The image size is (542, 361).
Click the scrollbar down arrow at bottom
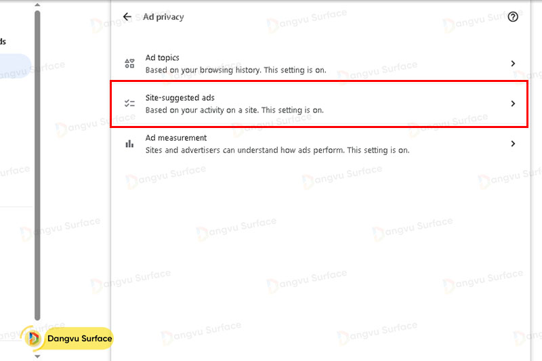click(37, 356)
